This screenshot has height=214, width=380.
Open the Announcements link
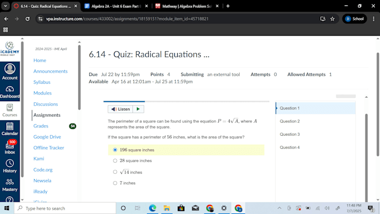click(x=50, y=72)
